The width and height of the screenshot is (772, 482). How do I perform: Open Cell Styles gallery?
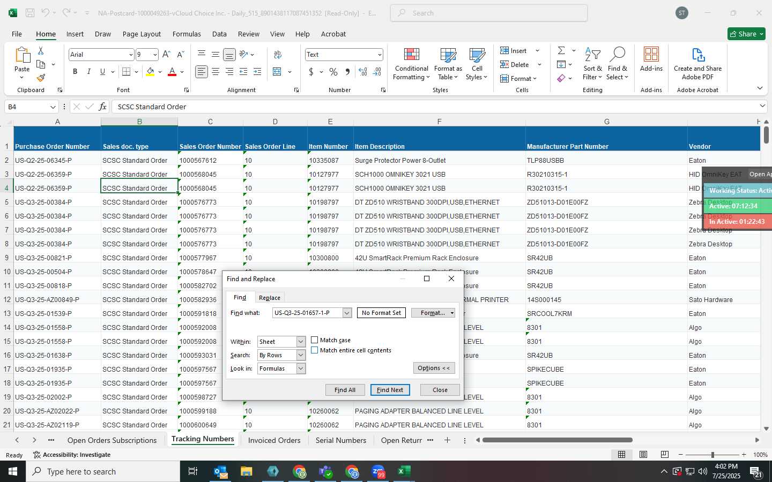pos(477,64)
